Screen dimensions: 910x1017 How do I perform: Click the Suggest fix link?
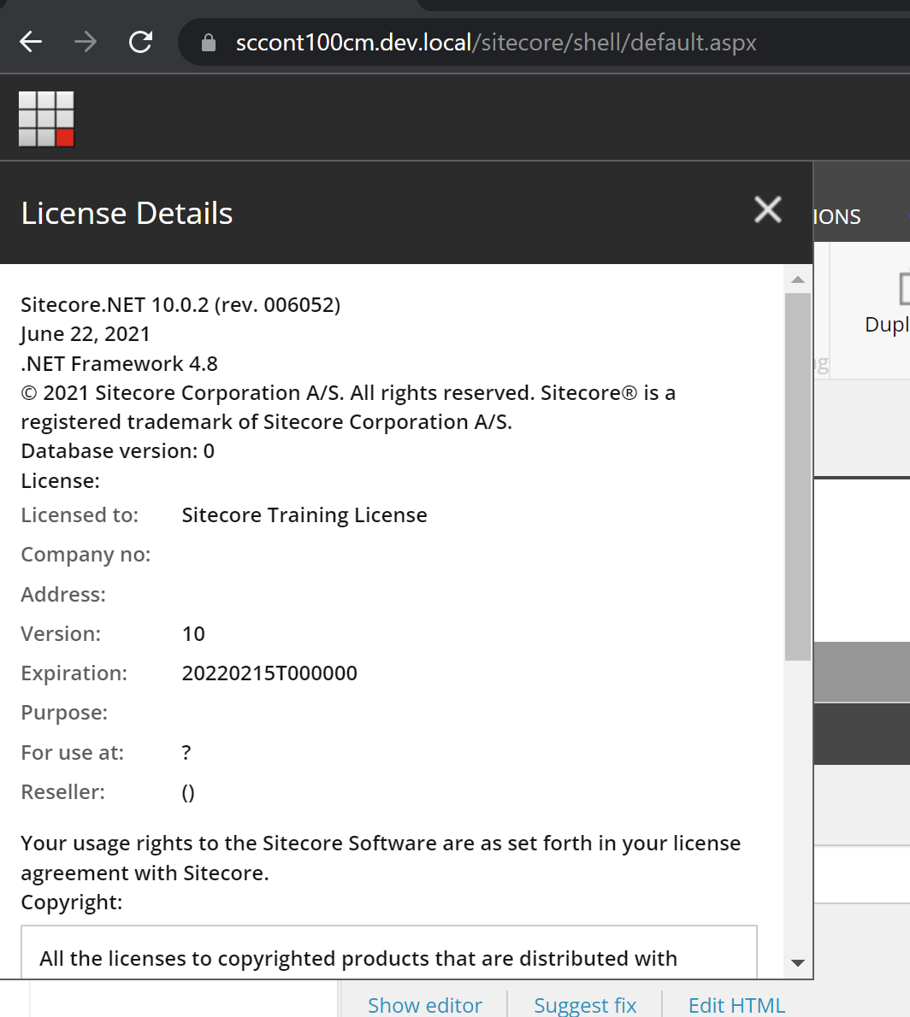(x=585, y=1005)
